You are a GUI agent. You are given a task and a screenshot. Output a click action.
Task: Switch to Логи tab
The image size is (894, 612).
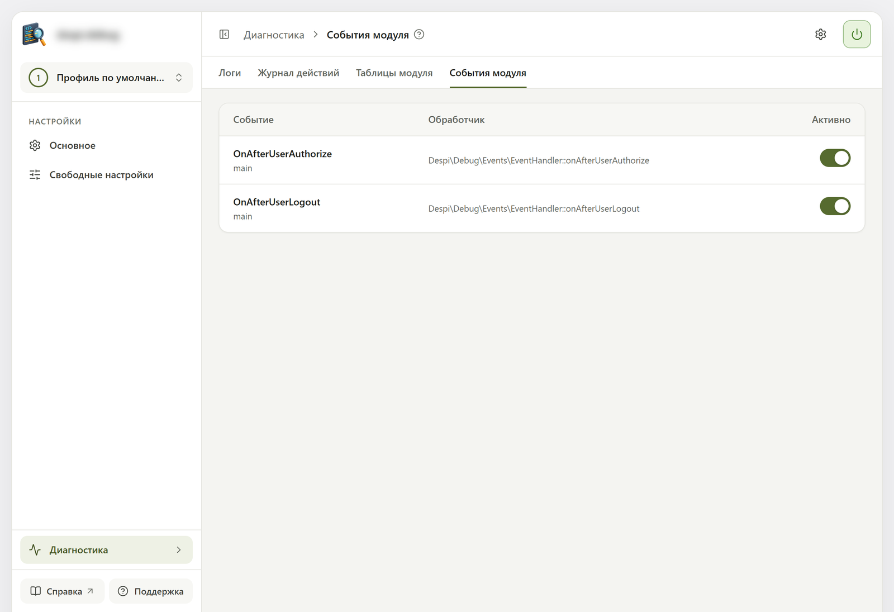tap(230, 73)
